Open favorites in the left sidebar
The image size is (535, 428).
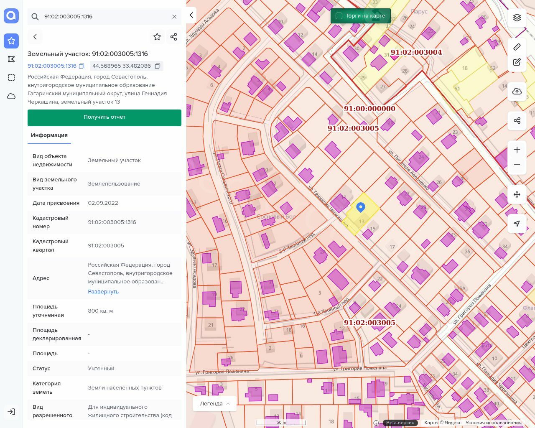click(11, 41)
